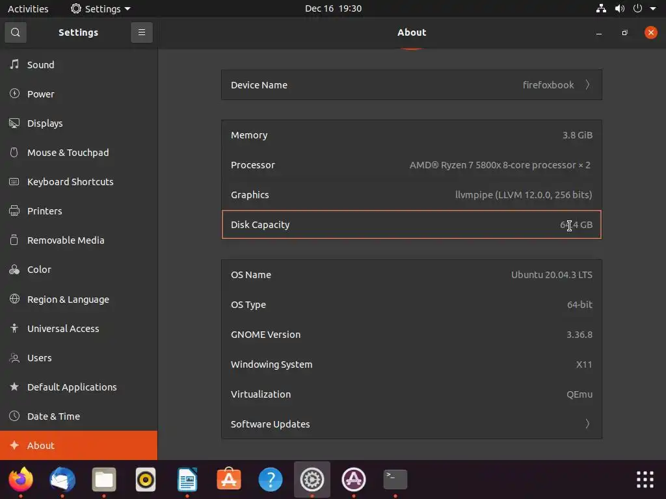Click the Keyboard Shortcuts keyboard icon

[x=14, y=182]
